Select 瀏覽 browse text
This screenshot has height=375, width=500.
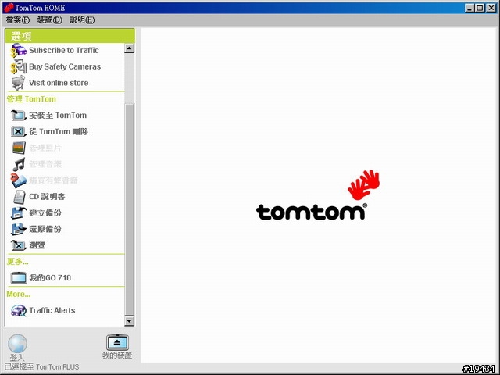pos(37,245)
